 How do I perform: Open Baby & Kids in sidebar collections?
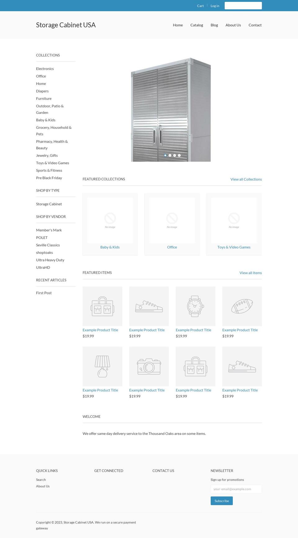(x=46, y=120)
